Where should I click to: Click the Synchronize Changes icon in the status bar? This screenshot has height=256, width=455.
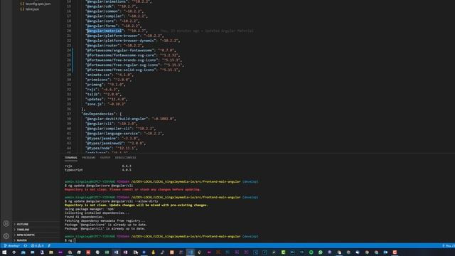pyautogui.click(x=26, y=246)
